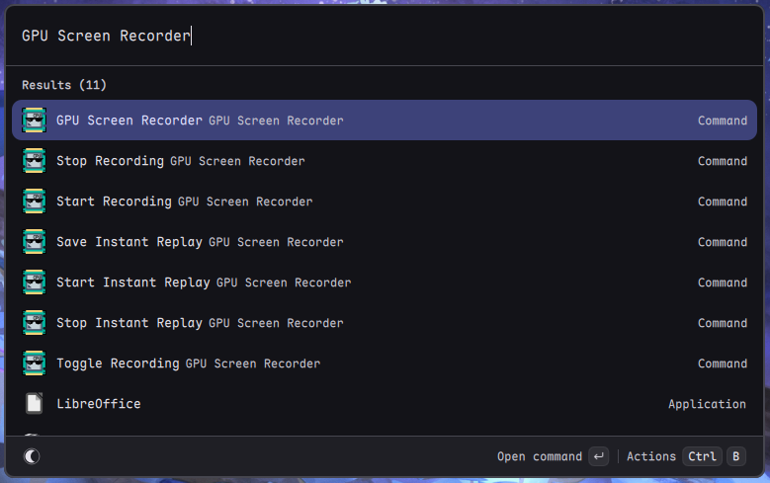The image size is (770, 483).
Task: Open the LibreOffice application result
Action: click(x=385, y=403)
